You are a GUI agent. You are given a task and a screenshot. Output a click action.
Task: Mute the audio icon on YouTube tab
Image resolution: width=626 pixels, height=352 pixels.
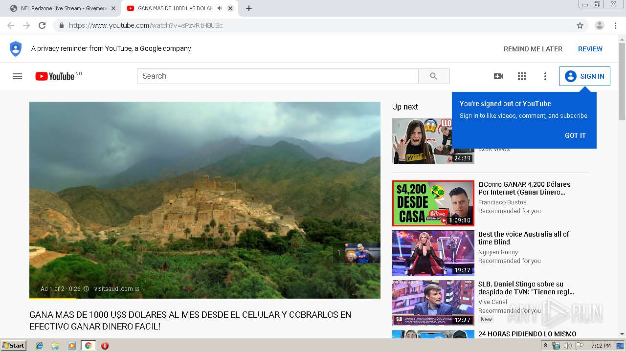[x=220, y=8]
